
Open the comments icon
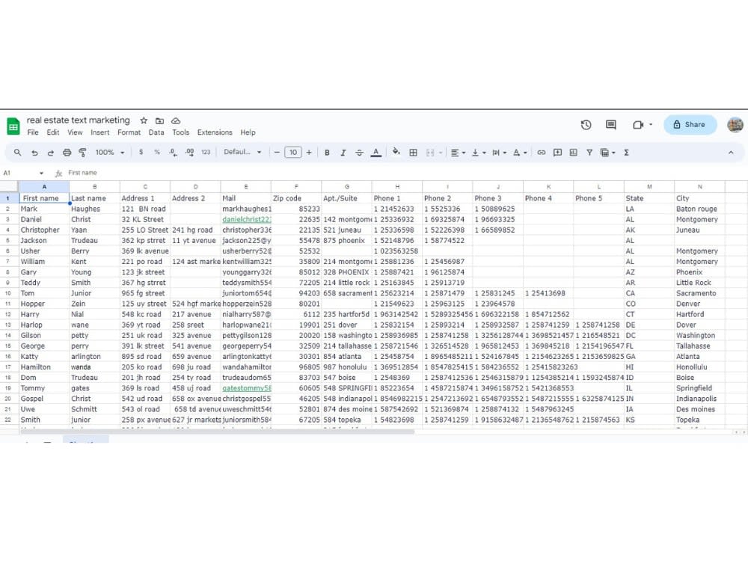tap(610, 124)
